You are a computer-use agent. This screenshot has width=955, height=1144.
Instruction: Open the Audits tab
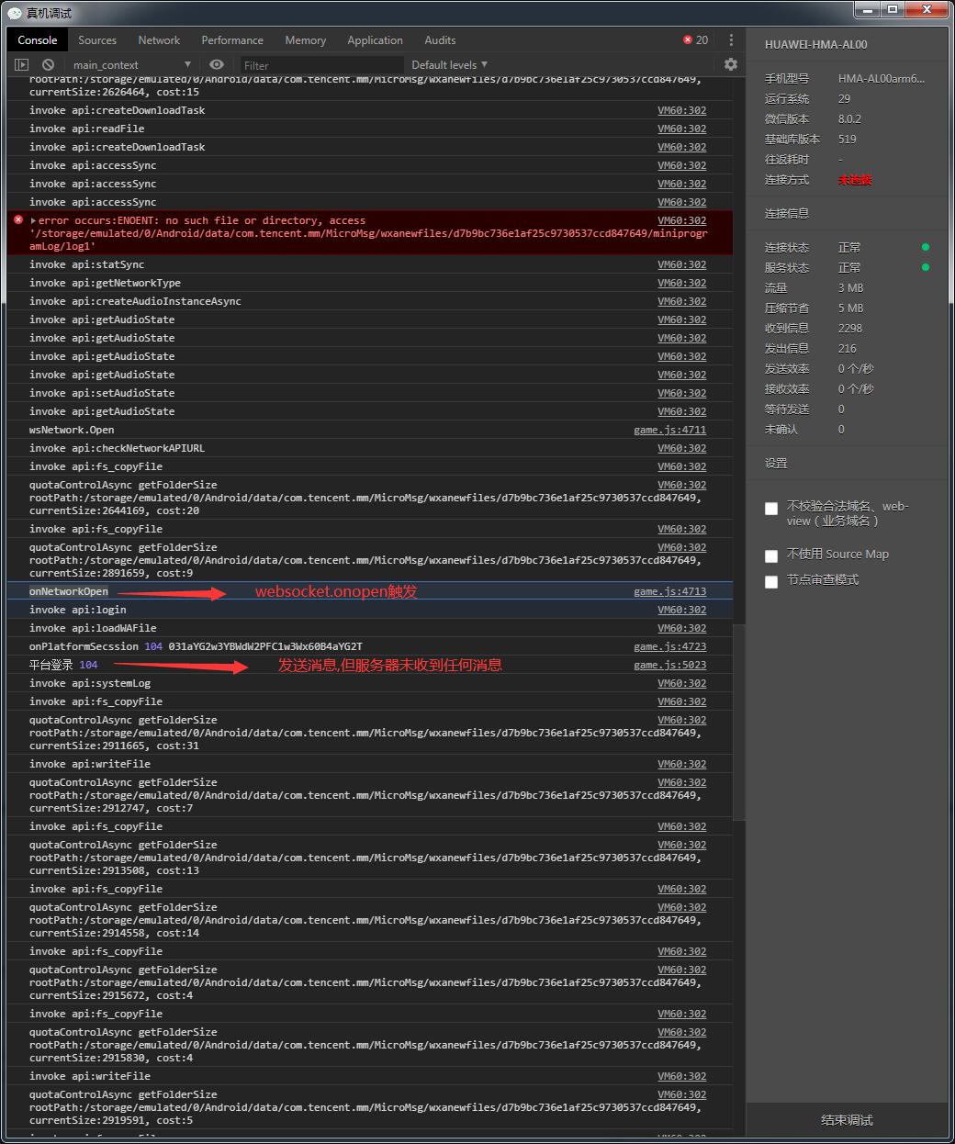coord(440,40)
